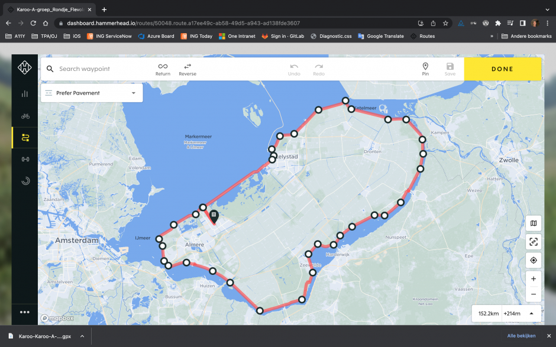Viewport: 556px width, 347px height.
Task: Click the Reverse route icon
Action: (188, 66)
